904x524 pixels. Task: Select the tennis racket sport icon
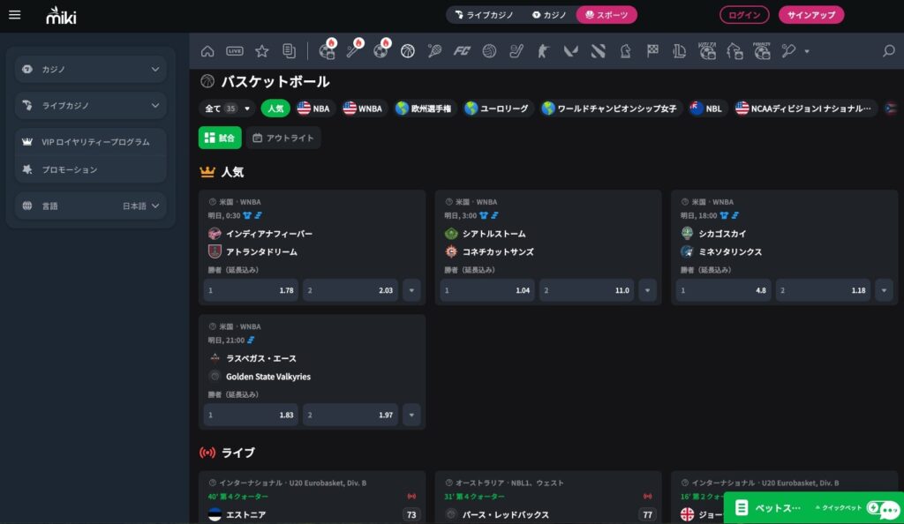coord(434,51)
